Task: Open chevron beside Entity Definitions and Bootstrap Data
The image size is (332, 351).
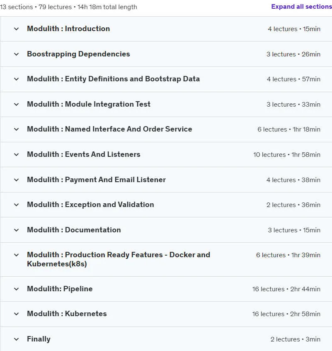Action: (x=16, y=79)
